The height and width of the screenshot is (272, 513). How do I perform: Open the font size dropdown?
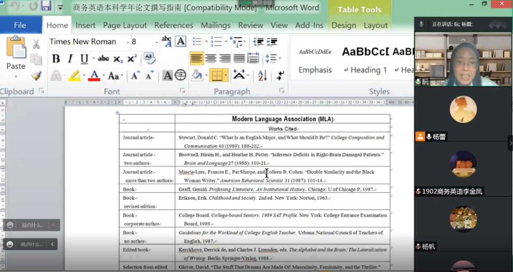coord(157,42)
